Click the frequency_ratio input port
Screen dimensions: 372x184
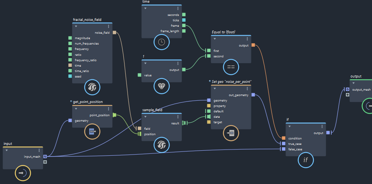pos(70,60)
